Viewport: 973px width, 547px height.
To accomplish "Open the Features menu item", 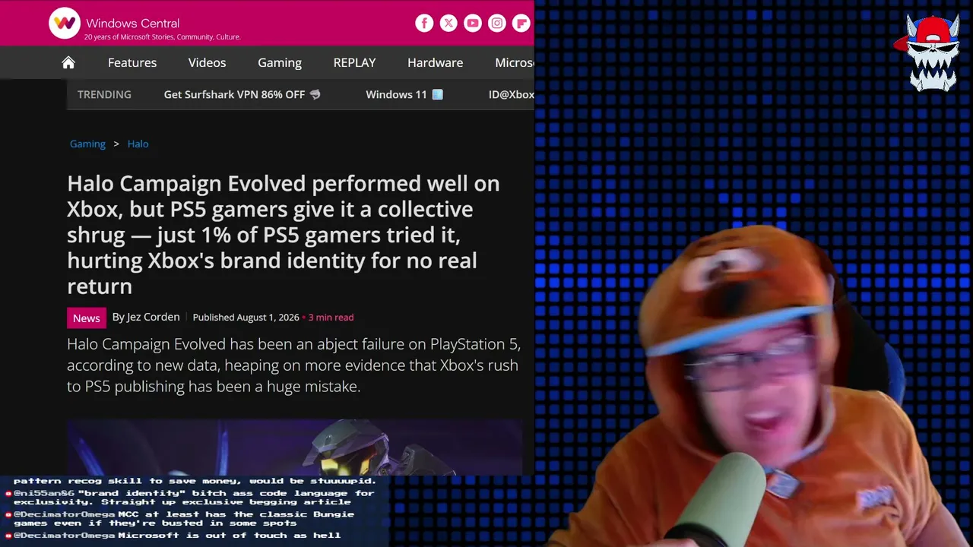I will [x=132, y=62].
